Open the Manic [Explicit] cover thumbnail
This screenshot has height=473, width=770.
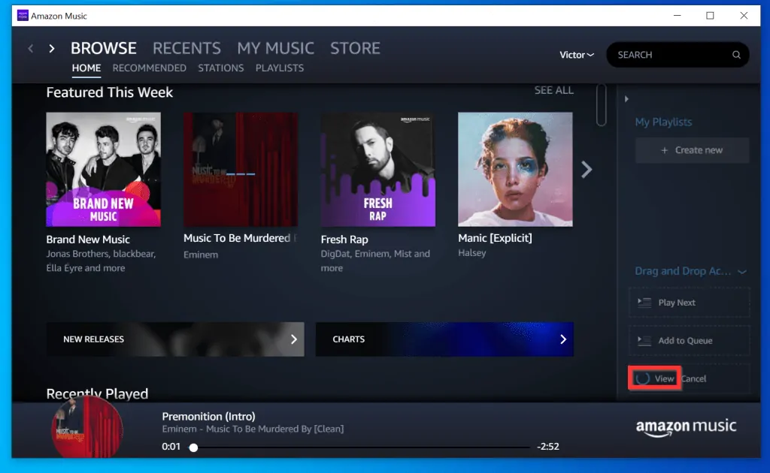(515, 170)
